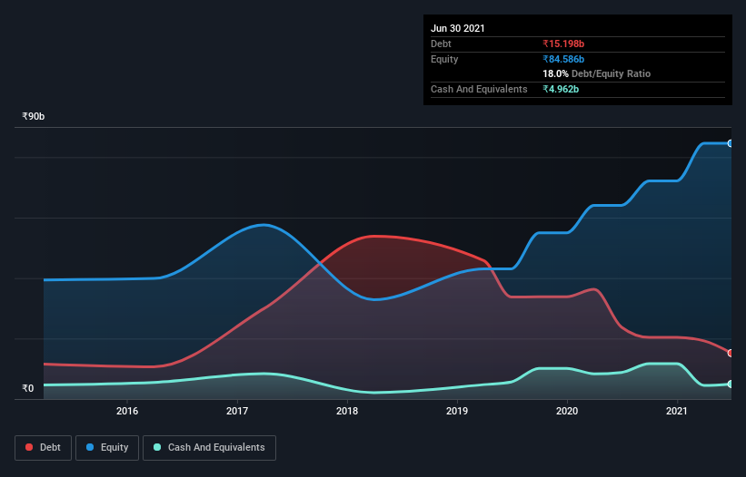
Task: Click the 2017 x-axis label
Action: point(237,411)
